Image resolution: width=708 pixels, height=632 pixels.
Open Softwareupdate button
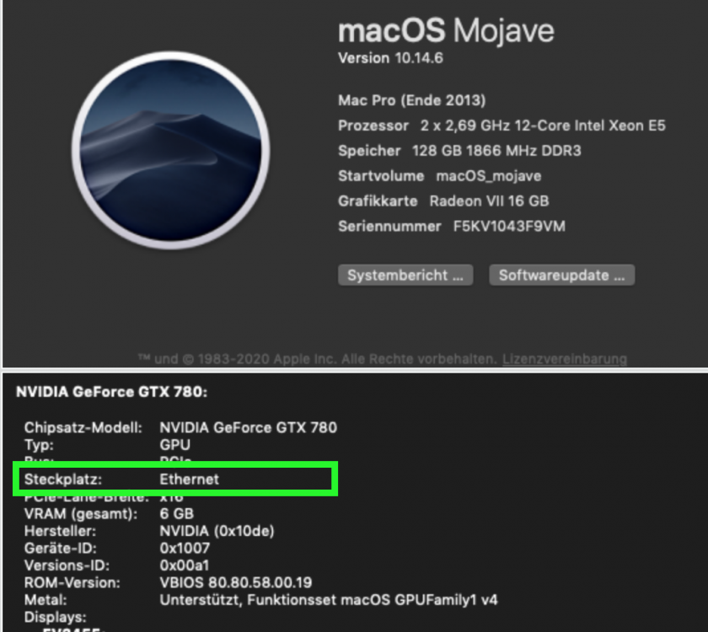click(x=561, y=275)
